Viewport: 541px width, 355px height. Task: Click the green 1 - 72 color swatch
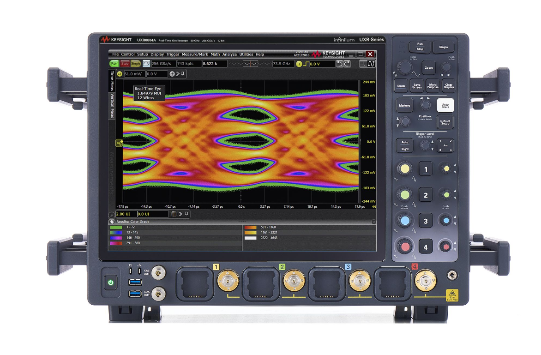pos(117,227)
